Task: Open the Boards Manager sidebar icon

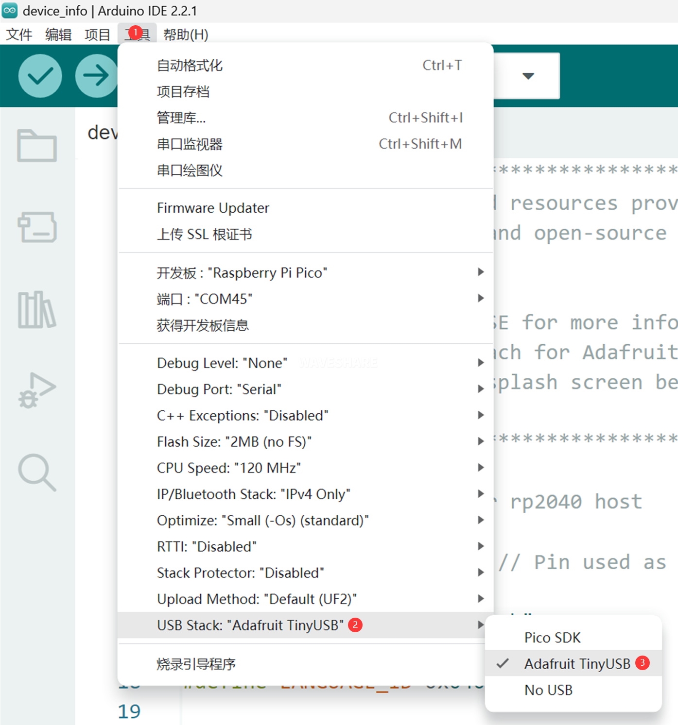Action: 37,227
